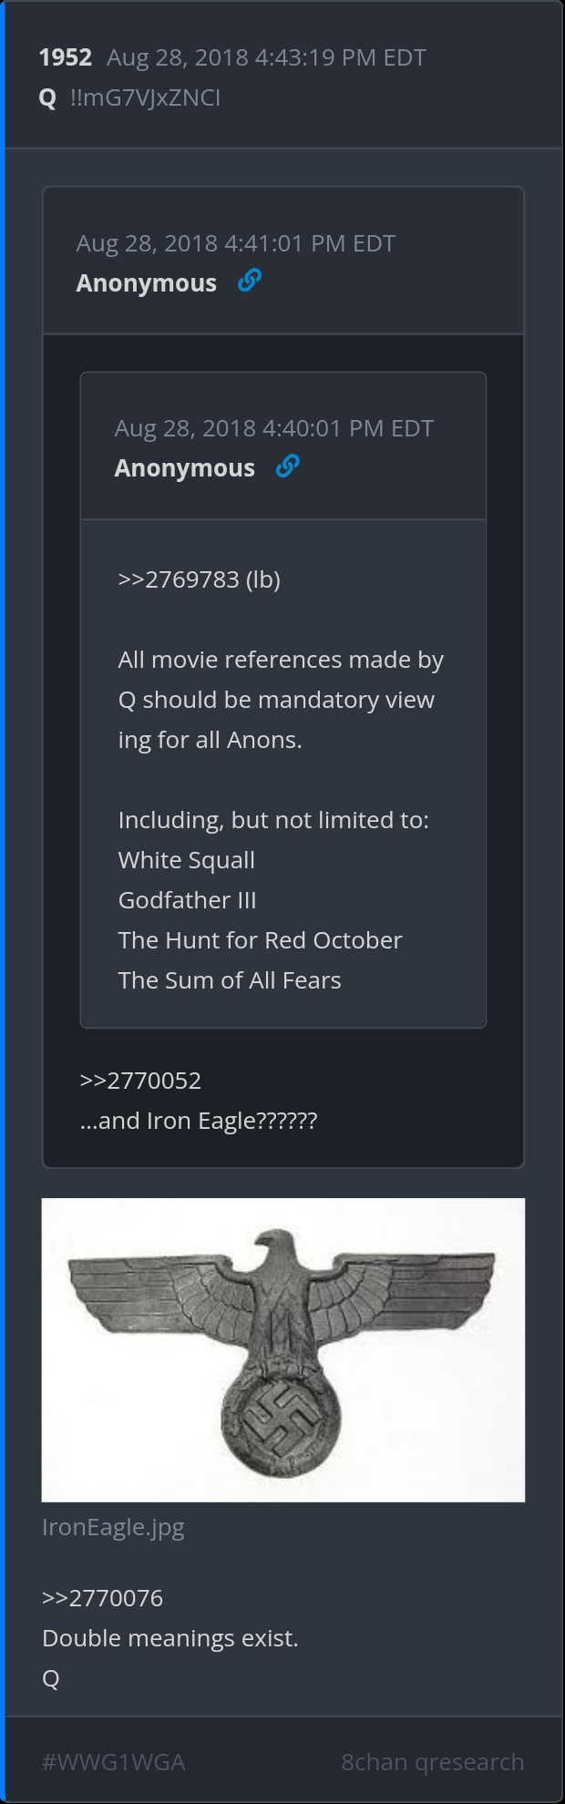Click the 4:43:19 PM EDT timestamp

[x=266, y=57]
